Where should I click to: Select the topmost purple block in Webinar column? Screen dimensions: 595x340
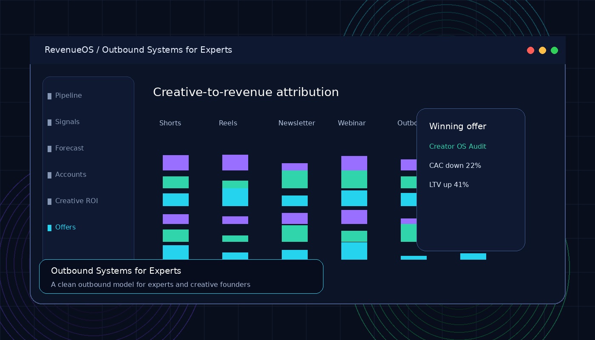pos(354,163)
